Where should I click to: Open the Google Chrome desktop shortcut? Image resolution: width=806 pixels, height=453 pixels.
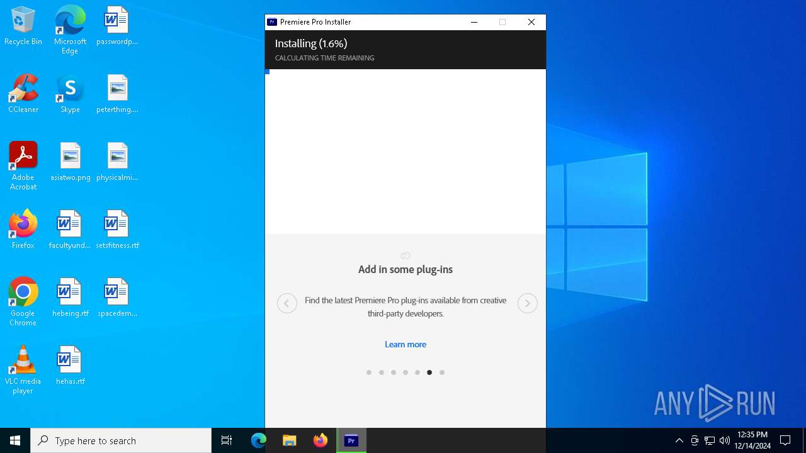click(23, 302)
